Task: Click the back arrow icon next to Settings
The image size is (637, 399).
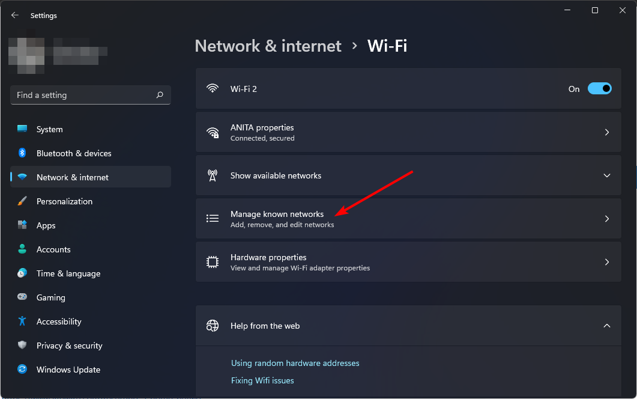Action: click(x=15, y=15)
